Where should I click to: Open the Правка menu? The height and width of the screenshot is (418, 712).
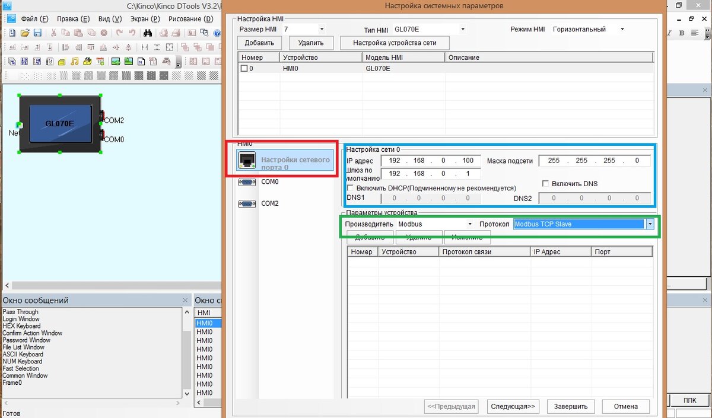pyautogui.click(x=74, y=18)
